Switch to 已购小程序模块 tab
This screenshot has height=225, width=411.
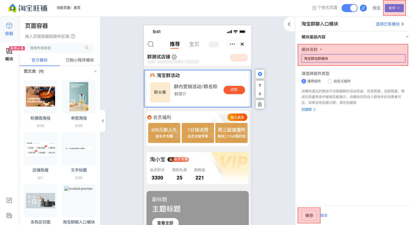pyautogui.click(x=80, y=60)
